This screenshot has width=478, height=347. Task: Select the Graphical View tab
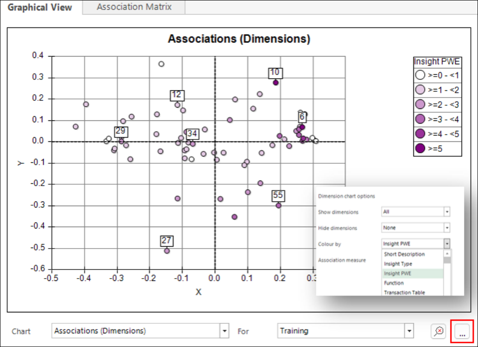coord(40,7)
